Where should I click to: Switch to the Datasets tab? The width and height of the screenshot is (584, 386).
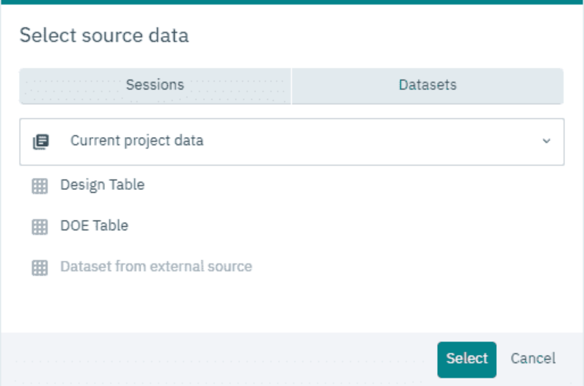click(427, 86)
